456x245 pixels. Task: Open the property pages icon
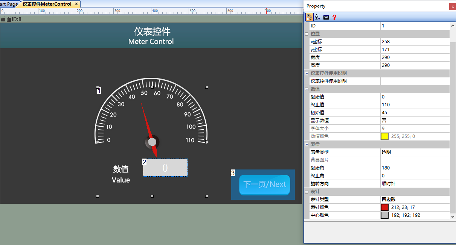click(326, 17)
